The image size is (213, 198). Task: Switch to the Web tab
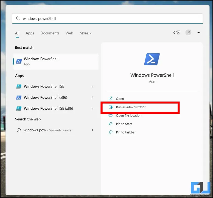(x=69, y=33)
